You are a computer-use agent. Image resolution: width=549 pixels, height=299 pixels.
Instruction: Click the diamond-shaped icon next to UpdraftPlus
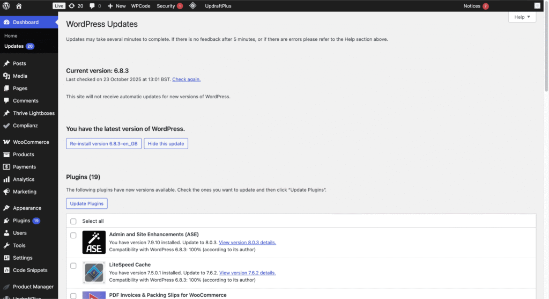[x=192, y=6]
